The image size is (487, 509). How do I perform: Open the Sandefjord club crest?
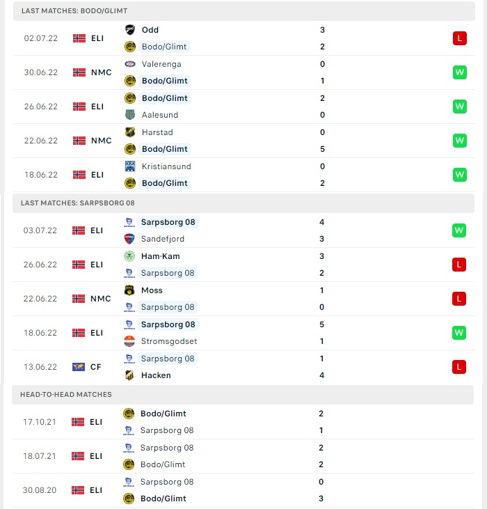(129, 239)
